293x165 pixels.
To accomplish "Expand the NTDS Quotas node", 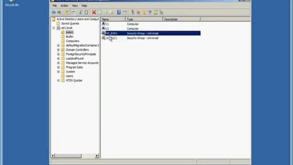I will point(58,81).
